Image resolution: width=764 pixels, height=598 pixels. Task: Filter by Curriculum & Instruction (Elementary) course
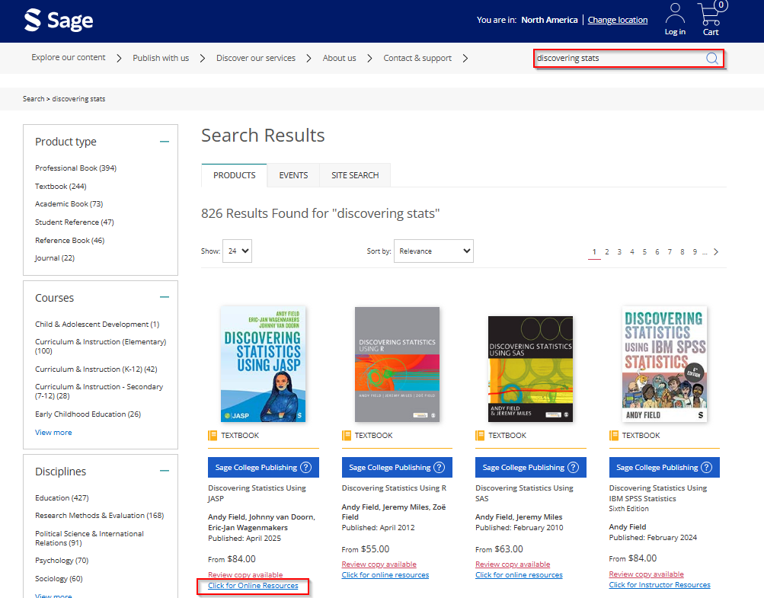[x=101, y=346]
